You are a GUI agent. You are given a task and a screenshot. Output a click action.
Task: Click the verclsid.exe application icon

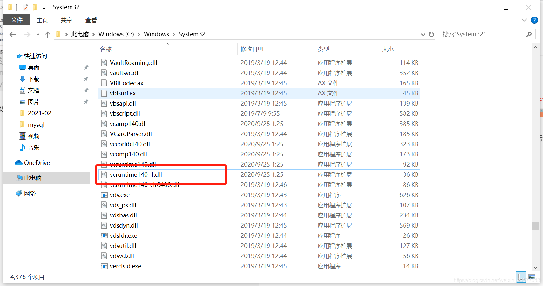(104, 266)
